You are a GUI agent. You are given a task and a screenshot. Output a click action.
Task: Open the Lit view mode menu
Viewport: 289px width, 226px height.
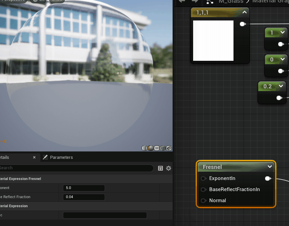(x=39, y=1)
